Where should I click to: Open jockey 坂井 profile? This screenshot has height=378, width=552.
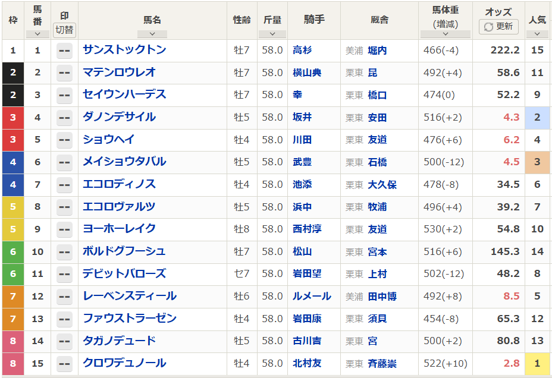coord(302,118)
